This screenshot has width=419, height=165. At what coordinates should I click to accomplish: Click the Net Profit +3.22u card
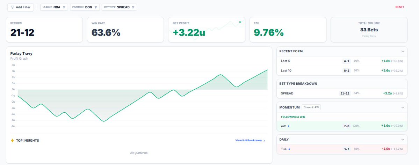207,30
